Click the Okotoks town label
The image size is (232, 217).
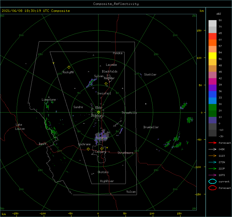click(x=103, y=172)
